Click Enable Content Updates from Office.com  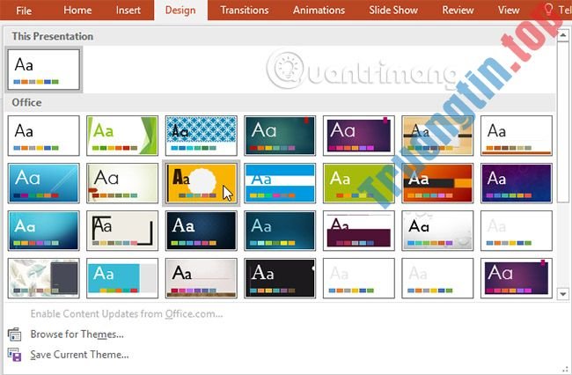pos(127,313)
